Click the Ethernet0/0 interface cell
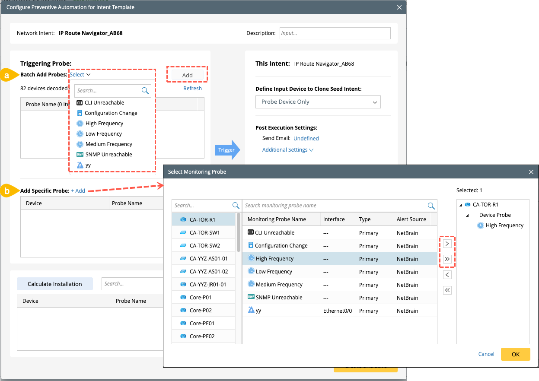Viewport: 539px width, 381px height. pos(338,311)
